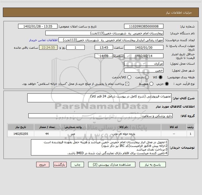This screenshot has width=202, height=195.
Task: Click the goods group field دارو، پزشکی و سلامت
Action: [100, 116]
